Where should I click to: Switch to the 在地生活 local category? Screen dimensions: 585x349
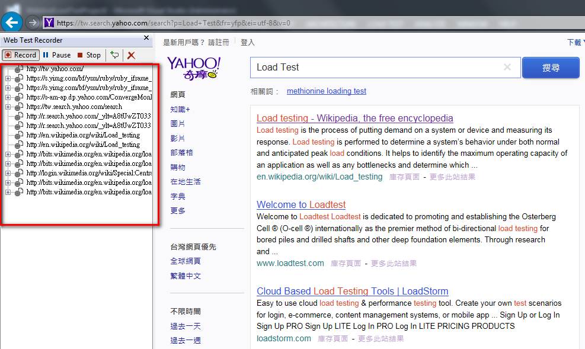pos(186,182)
